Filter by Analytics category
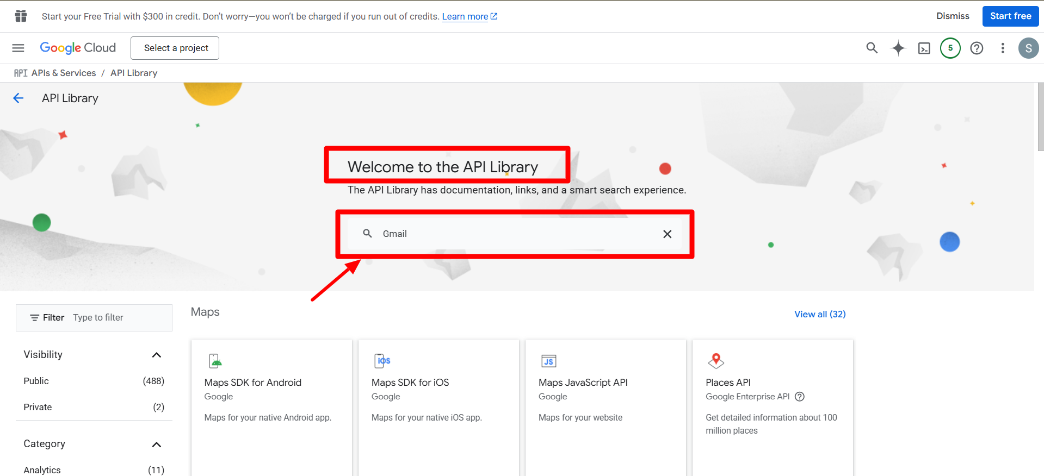 click(x=42, y=470)
